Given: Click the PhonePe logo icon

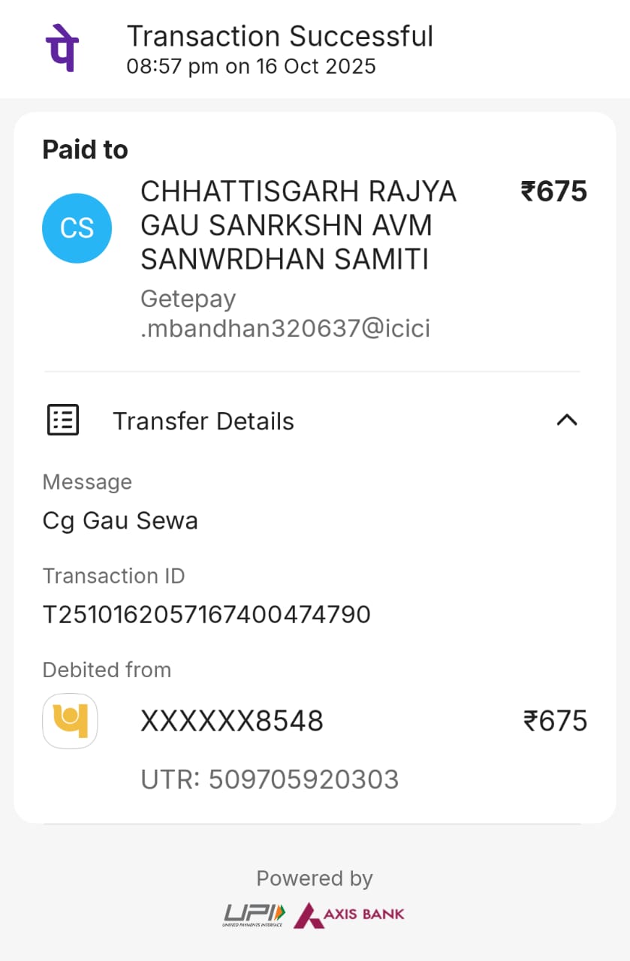Looking at the screenshot, I should coord(62,47).
